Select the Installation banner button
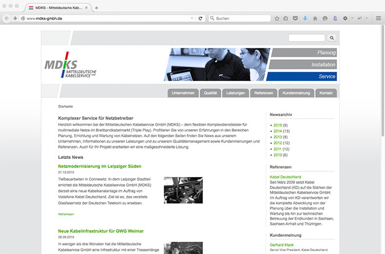 302,64
